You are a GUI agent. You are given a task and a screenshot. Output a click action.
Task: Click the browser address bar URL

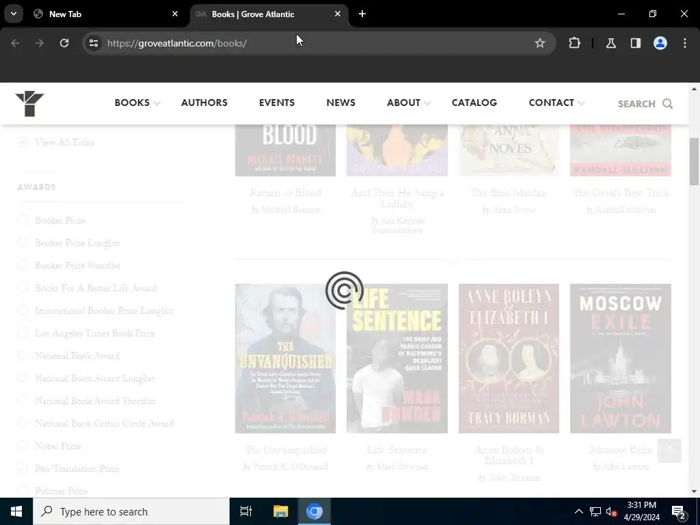(177, 43)
